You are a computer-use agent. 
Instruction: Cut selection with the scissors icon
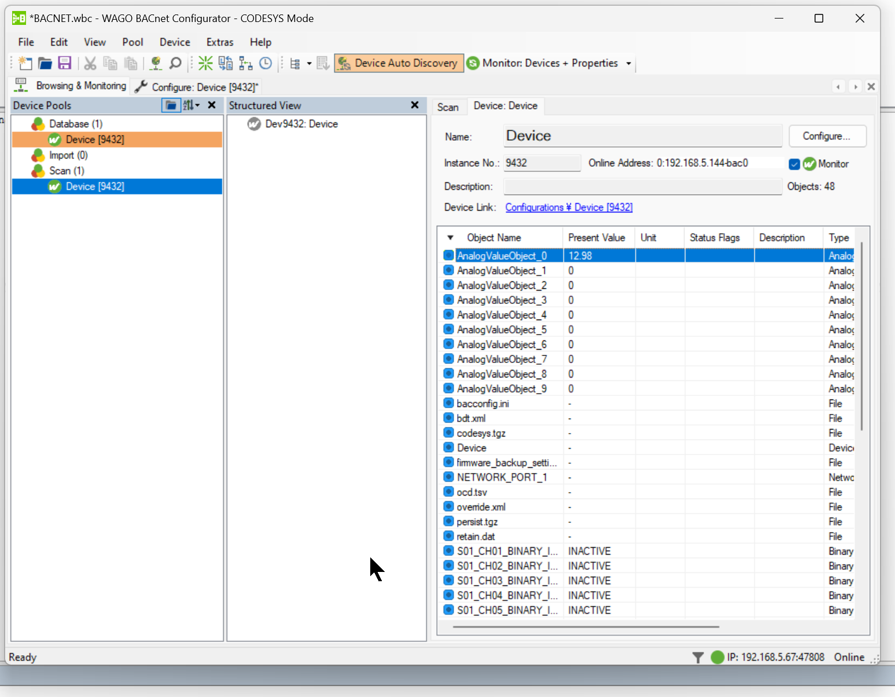tap(90, 63)
